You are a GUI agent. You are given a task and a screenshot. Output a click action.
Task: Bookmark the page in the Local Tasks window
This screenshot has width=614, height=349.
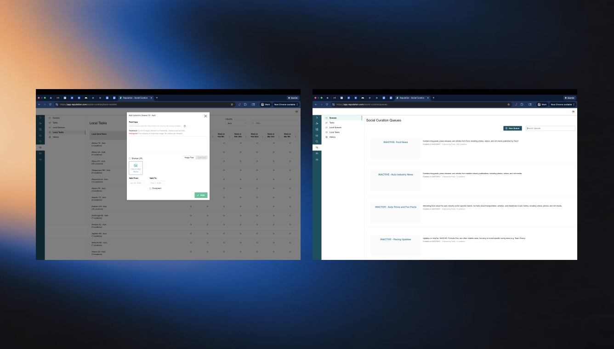pyautogui.click(x=232, y=104)
